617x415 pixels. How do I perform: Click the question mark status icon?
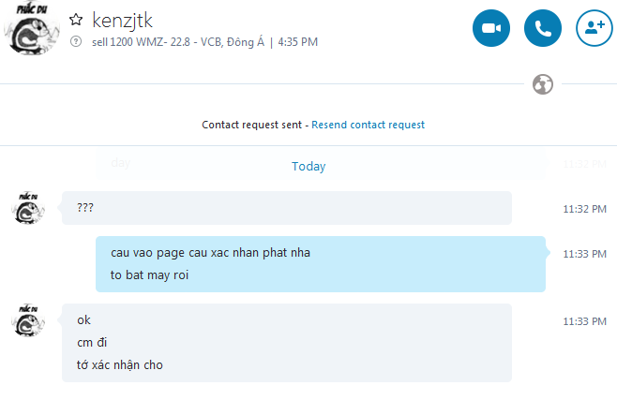(x=76, y=42)
